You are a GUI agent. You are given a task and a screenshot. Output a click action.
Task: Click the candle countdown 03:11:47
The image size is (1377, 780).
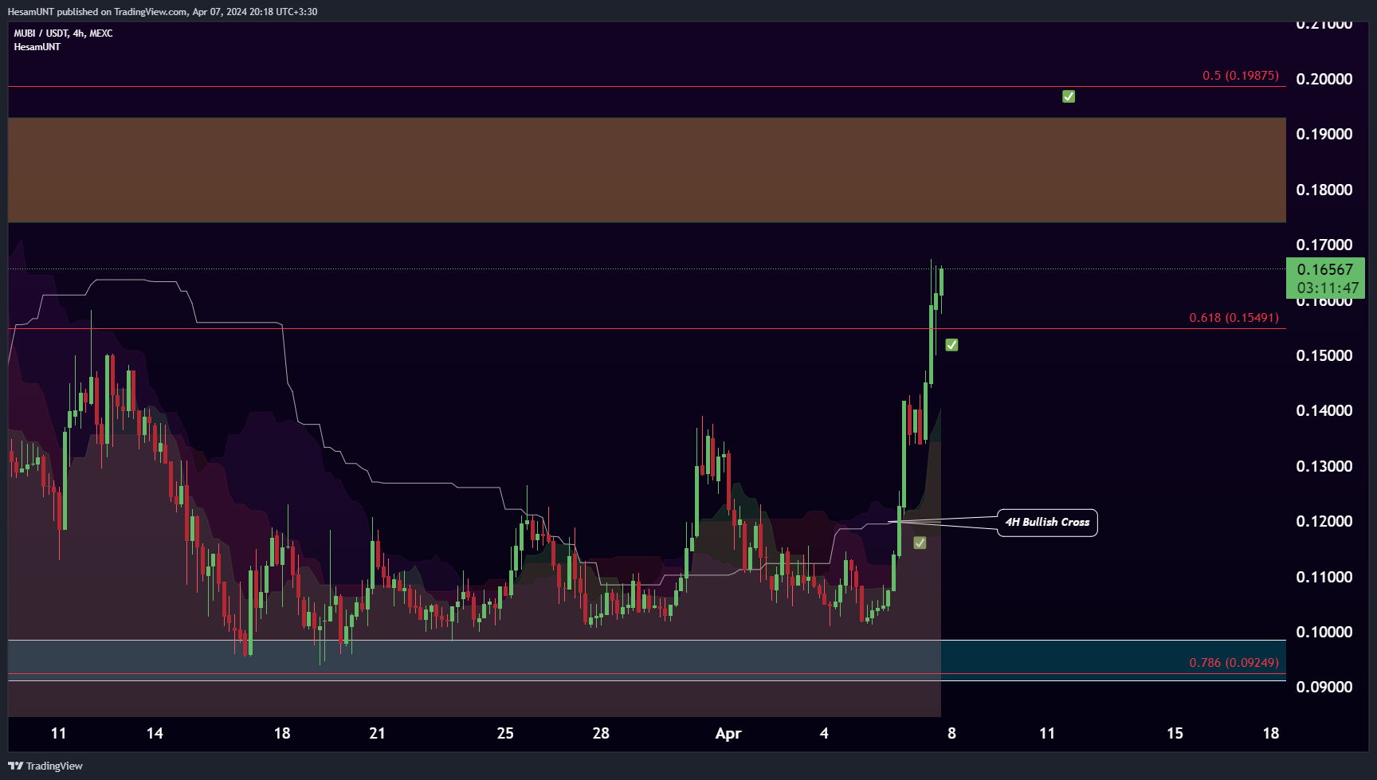pyautogui.click(x=1328, y=288)
